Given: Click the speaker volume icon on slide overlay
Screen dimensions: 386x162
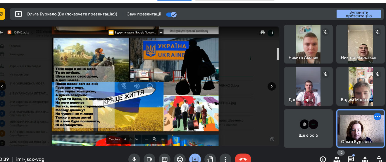Looking at the screenshot, I should 137,86.
